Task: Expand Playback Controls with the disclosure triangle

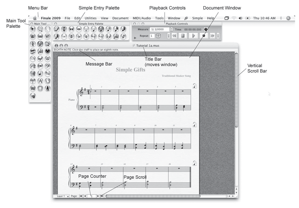Action: point(135,38)
